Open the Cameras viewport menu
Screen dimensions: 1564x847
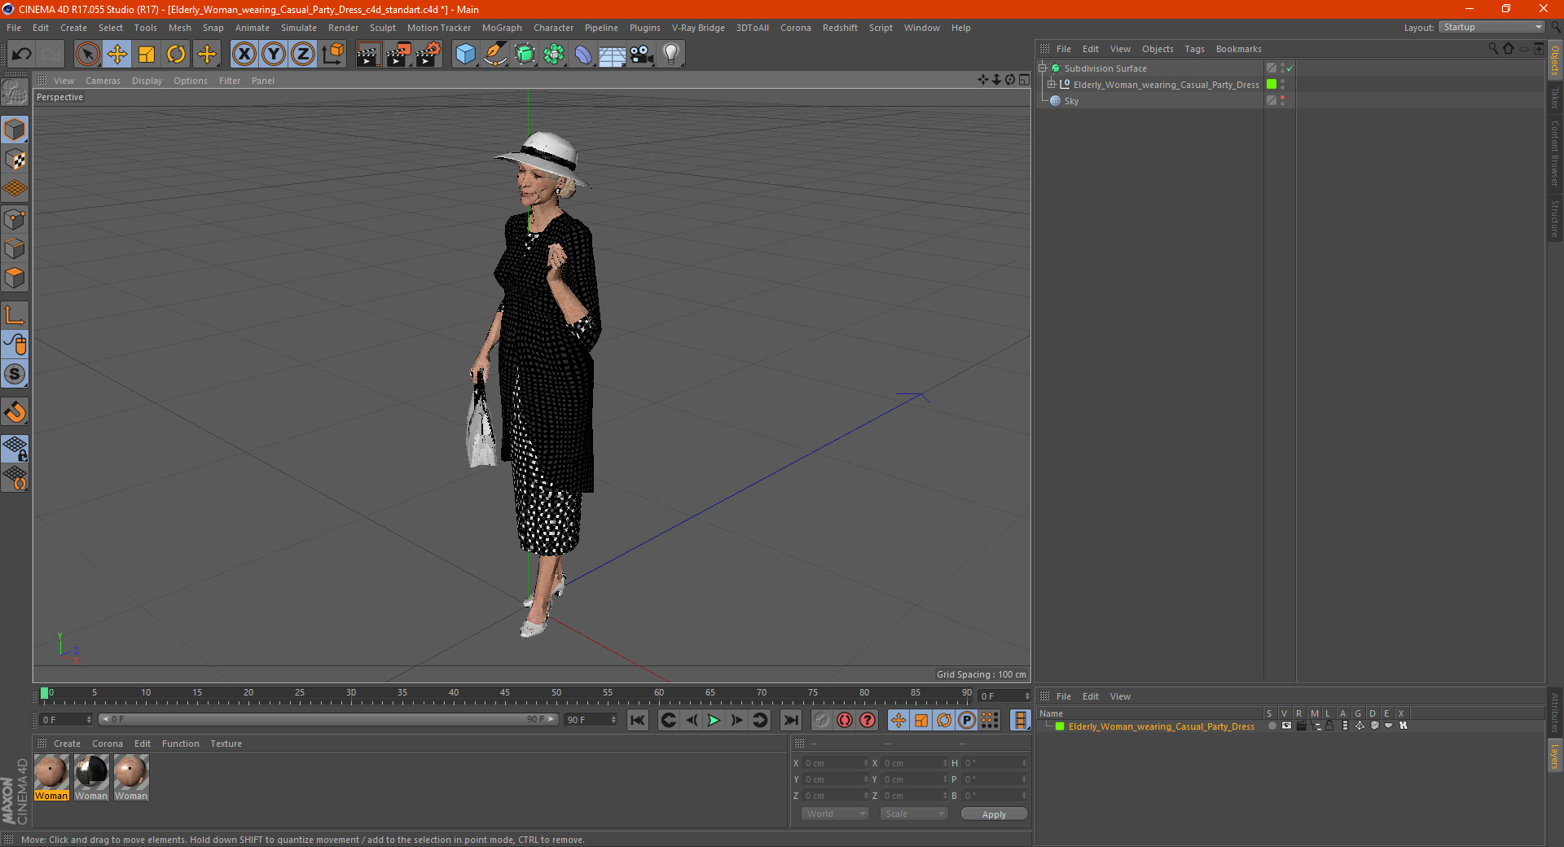click(103, 81)
